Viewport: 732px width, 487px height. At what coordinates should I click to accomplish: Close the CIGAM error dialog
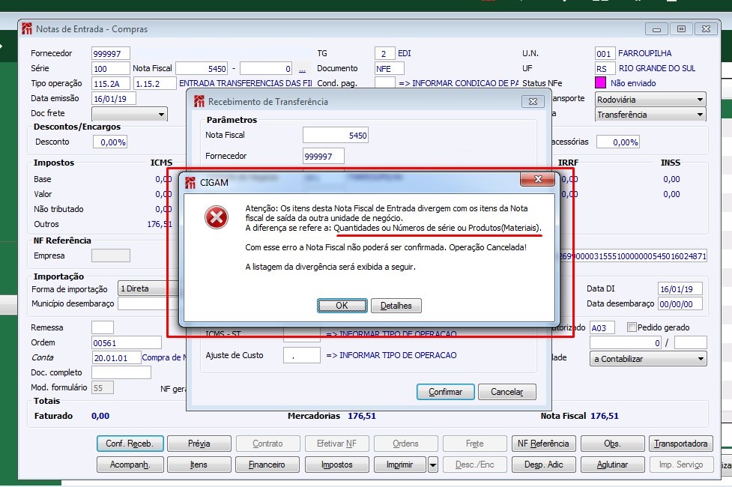[538, 179]
